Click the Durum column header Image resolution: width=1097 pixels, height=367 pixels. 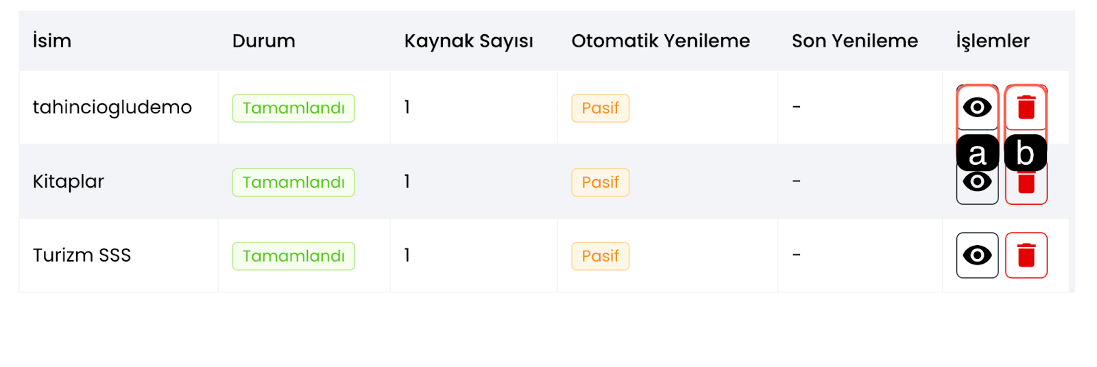[263, 41]
